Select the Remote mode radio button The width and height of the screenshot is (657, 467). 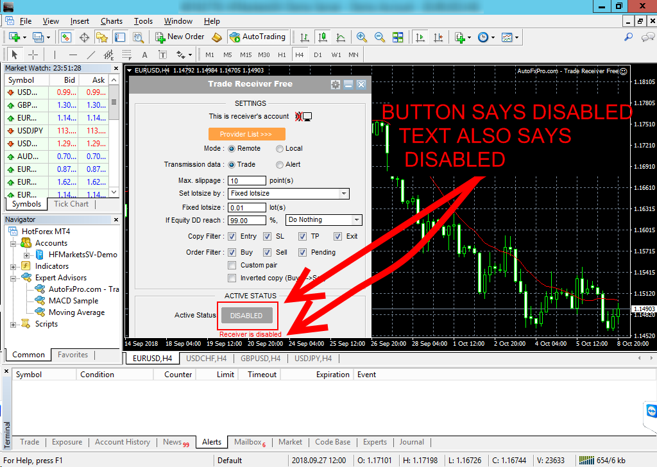[231, 149]
